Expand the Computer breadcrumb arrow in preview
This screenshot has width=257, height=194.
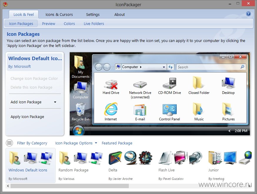(x=141, y=67)
